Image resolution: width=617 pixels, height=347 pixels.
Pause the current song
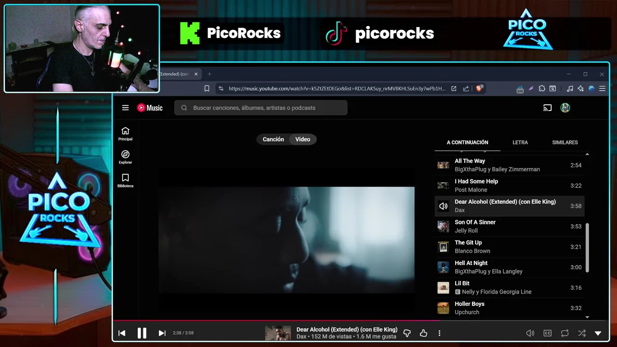point(142,333)
